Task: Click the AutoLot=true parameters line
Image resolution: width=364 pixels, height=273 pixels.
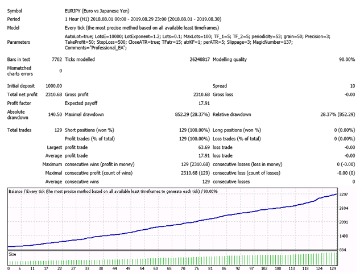Action: click(197, 36)
